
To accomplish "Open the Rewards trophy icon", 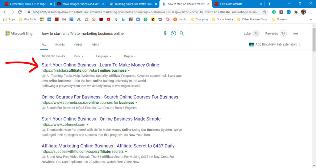I will pos(283,34).
